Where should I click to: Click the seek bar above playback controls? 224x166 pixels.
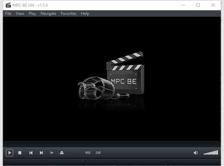pos(112,144)
